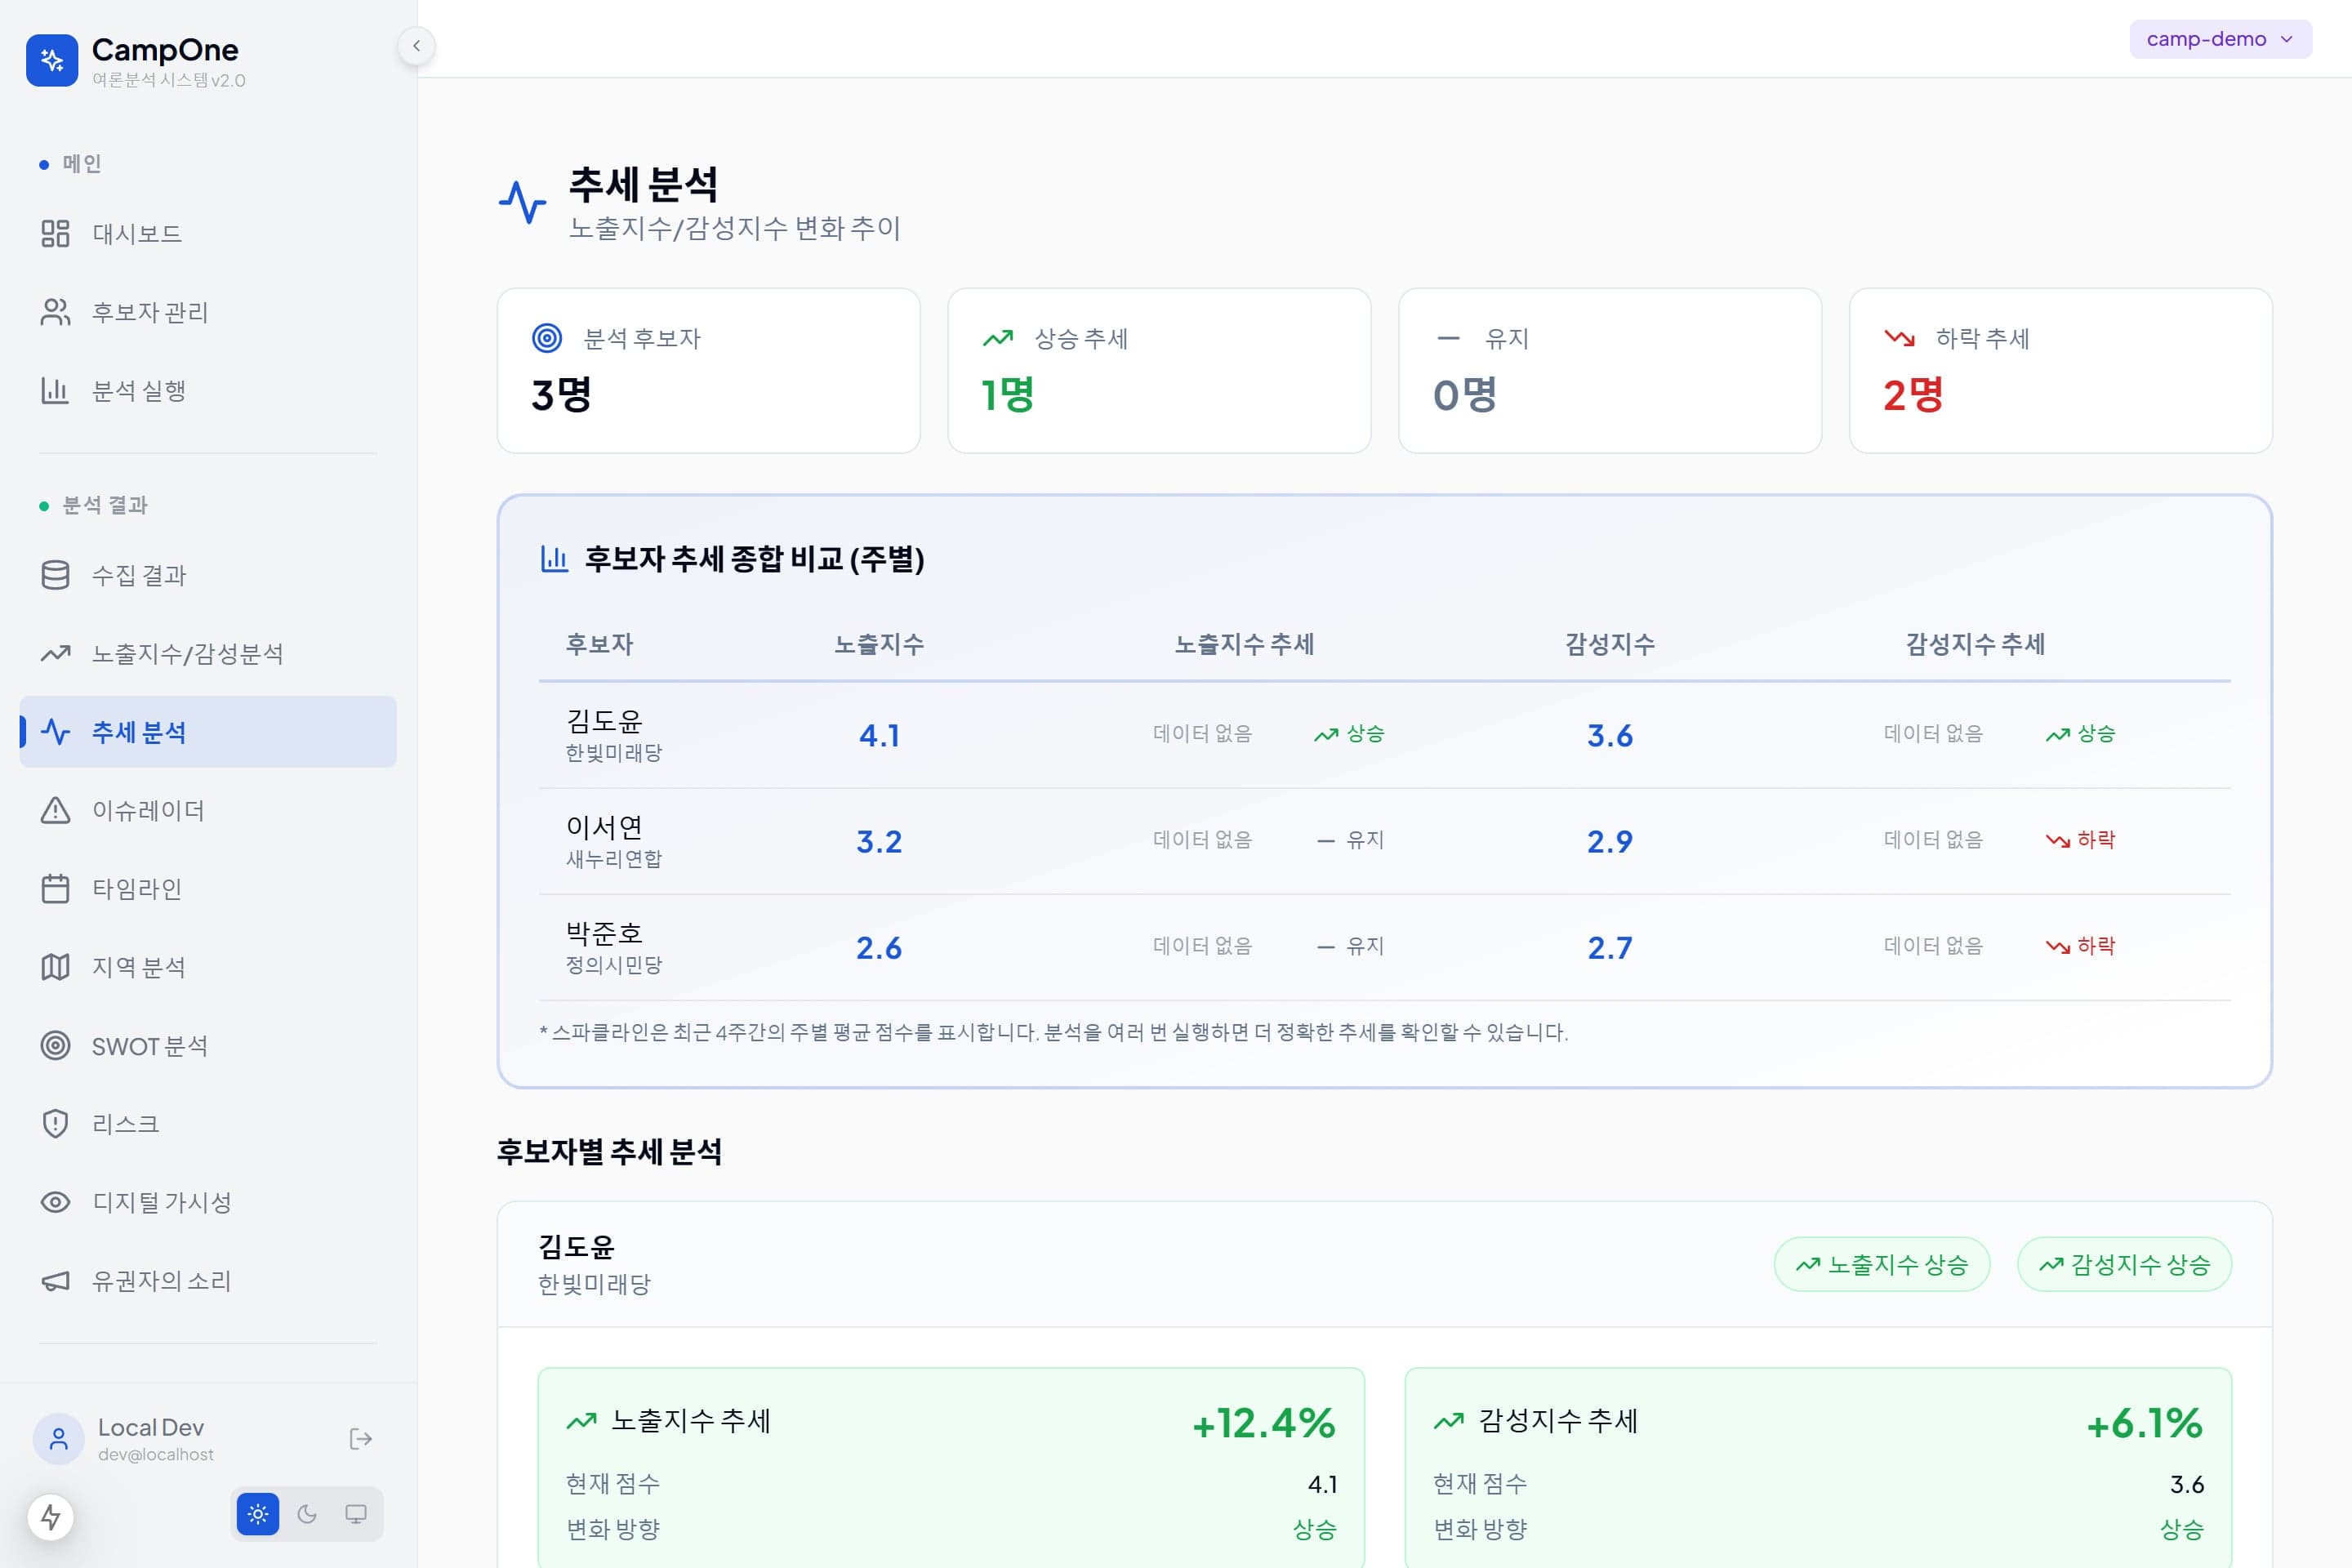Viewport: 2352px width, 1568px height.
Task: Click the trend arrow icon beside 노출지수/감성분석
Action: pyautogui.click(x=55, y=653)
